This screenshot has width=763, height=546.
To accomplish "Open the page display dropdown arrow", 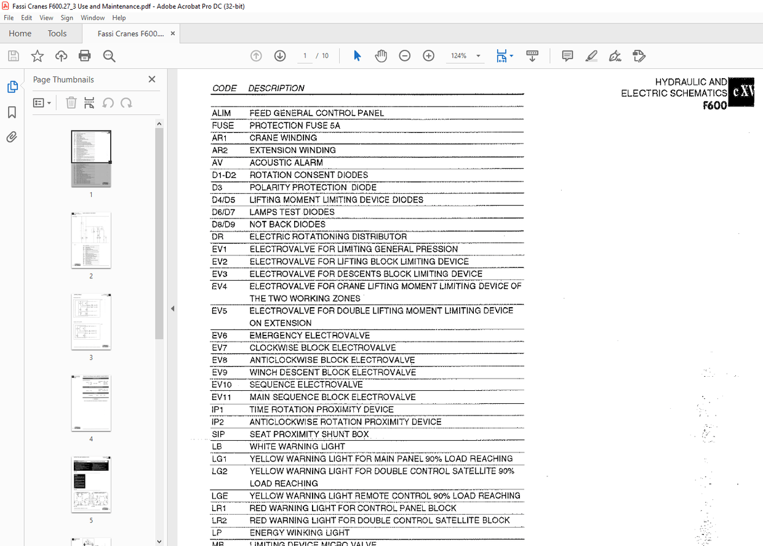I will pos(512,55).
